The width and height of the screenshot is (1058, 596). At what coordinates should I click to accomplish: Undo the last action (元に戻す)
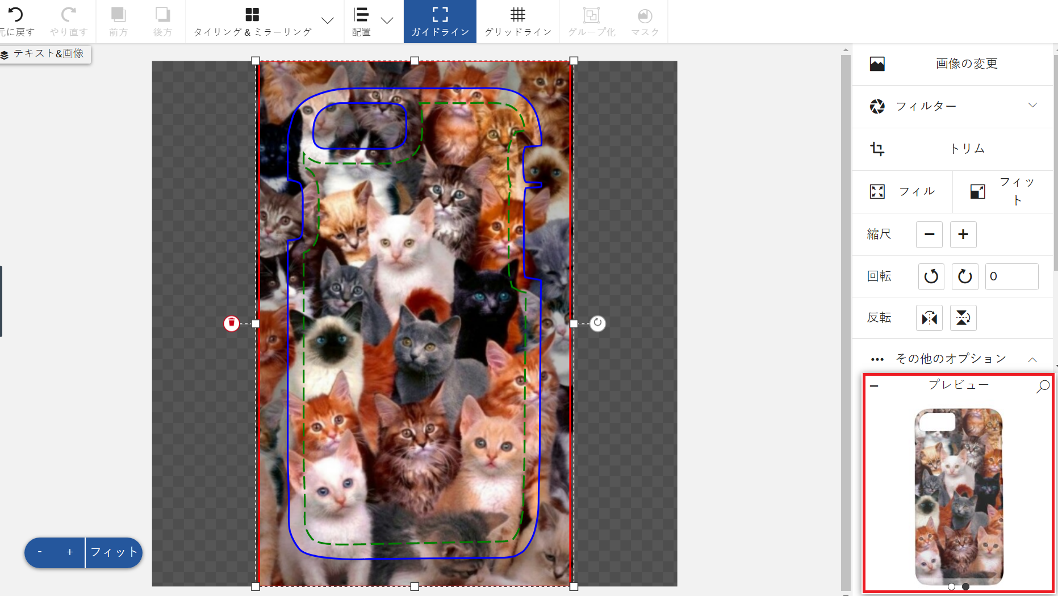(x=16, y=21)
